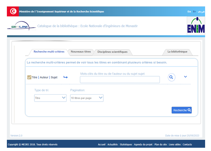Open the Pagination dropdown
Screen dimensions: 211x151
(x=86, y=98)
